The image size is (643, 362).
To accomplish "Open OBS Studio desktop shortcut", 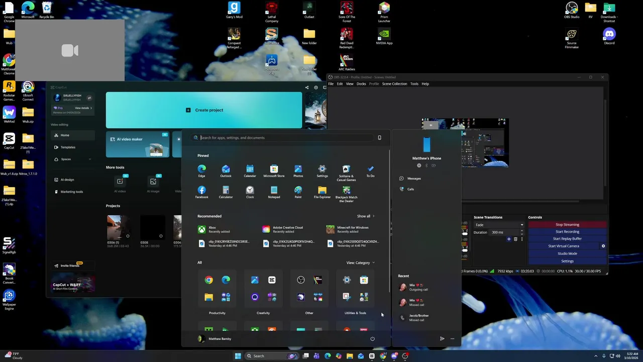I will [x=572, y=10].
